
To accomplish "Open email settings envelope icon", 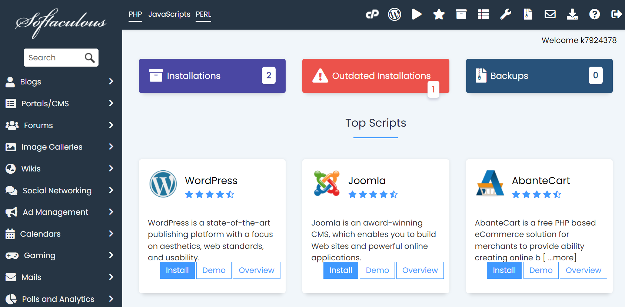I will click(x=550, y=14).
